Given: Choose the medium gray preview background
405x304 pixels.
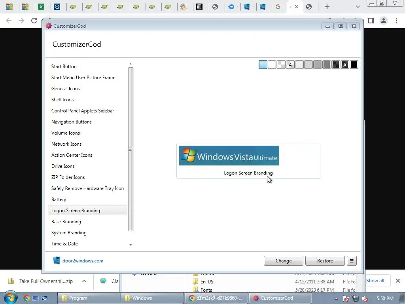Looking at the screenshot, I should 318,65.
